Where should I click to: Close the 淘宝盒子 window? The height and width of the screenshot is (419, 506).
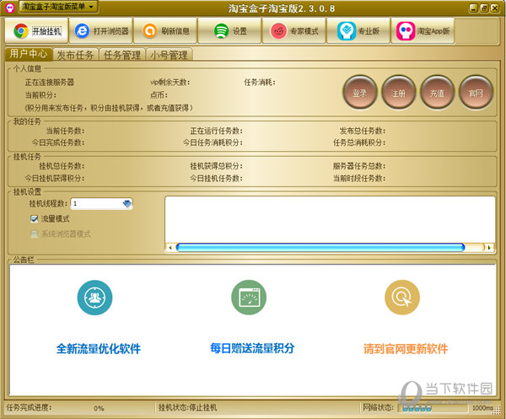pos(495,8)
